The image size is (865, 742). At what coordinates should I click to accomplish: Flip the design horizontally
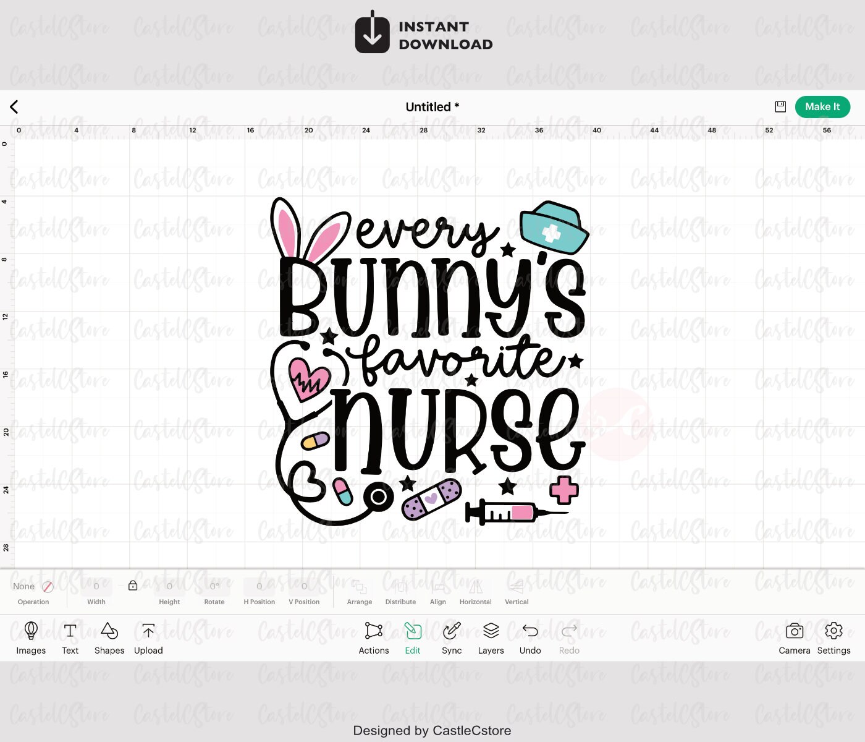click(475, 592)
